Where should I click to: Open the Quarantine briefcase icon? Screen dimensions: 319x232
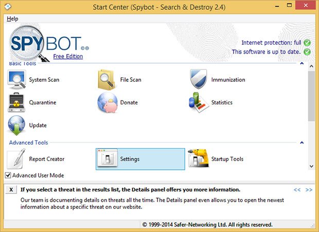[x=16, y=102]
